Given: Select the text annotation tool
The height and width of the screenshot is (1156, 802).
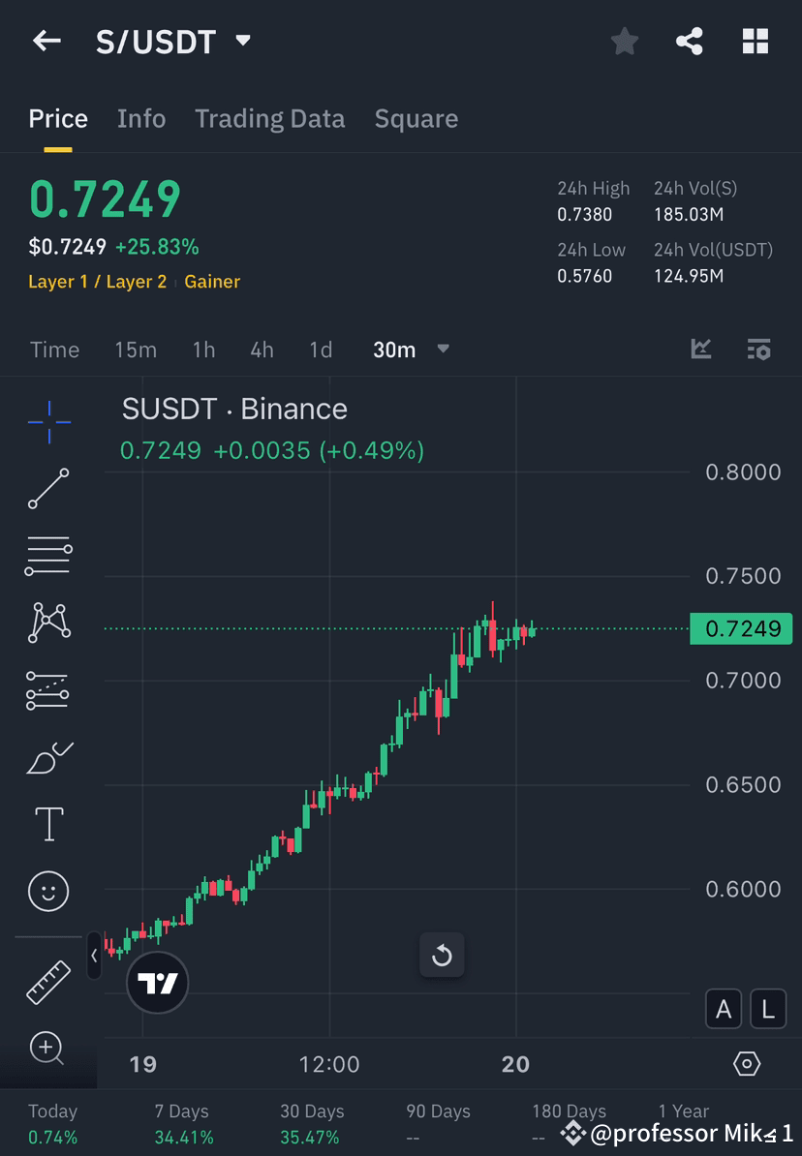Looking at the screenshot, I should pyautogui.click(x=47, y=824).
